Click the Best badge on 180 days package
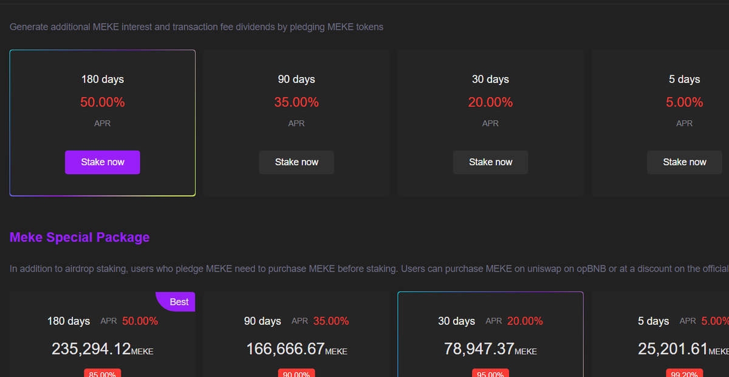Screen dimensions: 729x377 pos(177,302)
